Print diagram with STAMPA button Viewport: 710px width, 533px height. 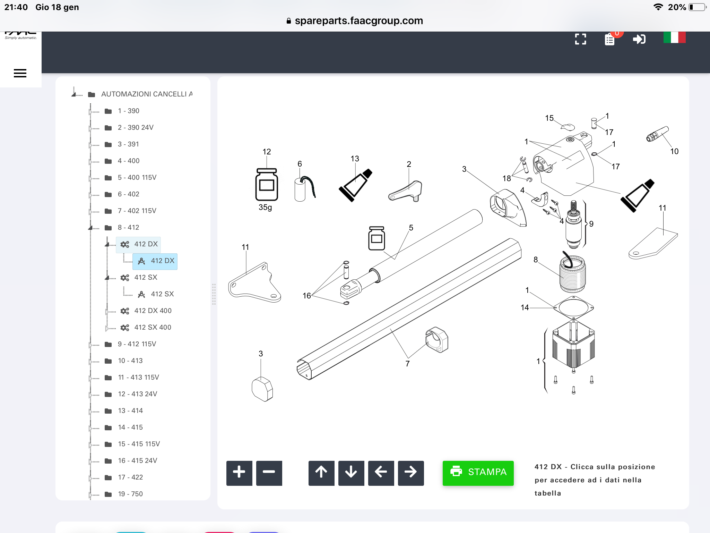478,473
